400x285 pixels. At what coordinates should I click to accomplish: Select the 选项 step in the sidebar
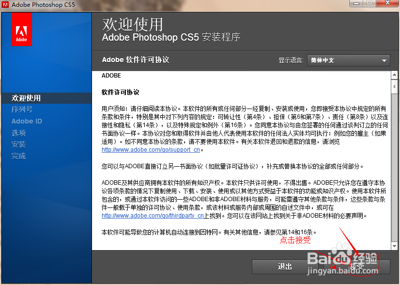coord(18,133)
